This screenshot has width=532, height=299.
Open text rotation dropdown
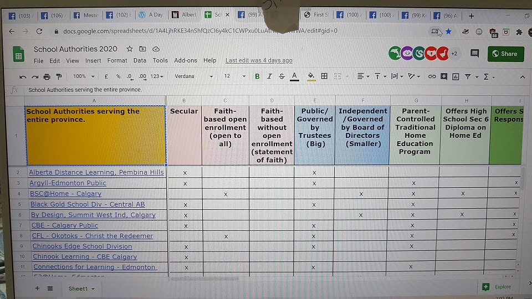414,76
